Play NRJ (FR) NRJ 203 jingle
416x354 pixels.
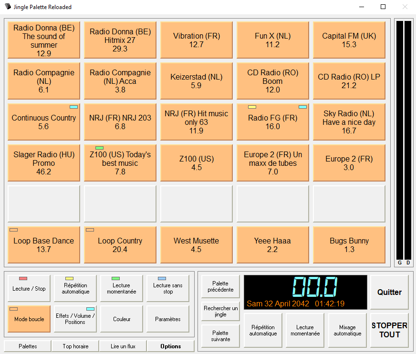coord(120,122)
